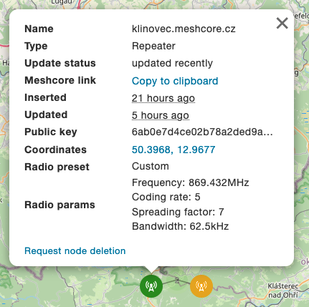The image size is (309, 307).
Task: Select the orange repeater tower marker
Action: coord(201,286)
